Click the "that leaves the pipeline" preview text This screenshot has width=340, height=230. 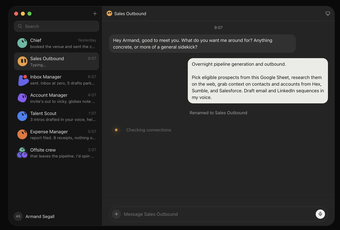click(62, 156)
